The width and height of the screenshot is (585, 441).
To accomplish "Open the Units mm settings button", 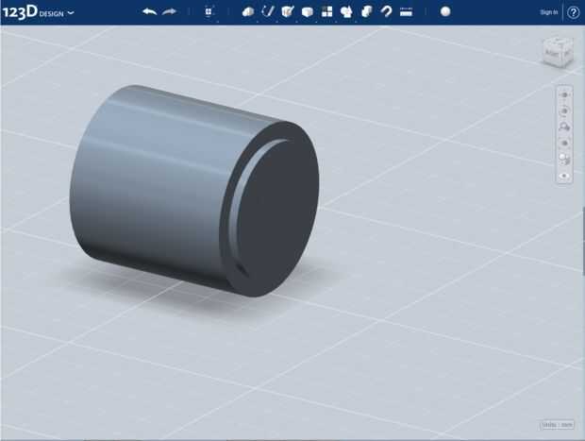I will point(557,425).
